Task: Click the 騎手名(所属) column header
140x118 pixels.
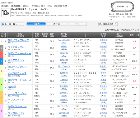Action: [x=64, y=35]
